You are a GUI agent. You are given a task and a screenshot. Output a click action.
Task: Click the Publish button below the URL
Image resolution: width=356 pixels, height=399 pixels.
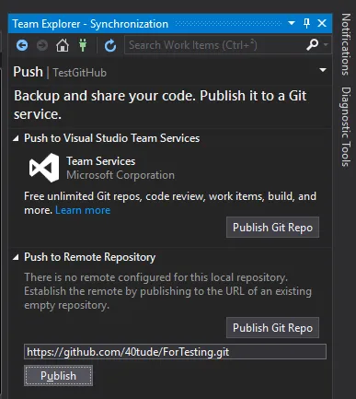58,375
